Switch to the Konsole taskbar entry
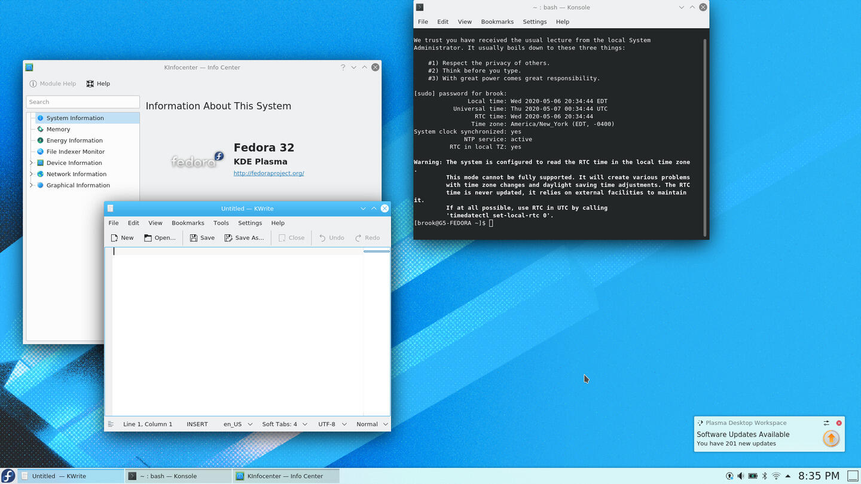This screenshot has width=861, height=484. pos(178,476)
